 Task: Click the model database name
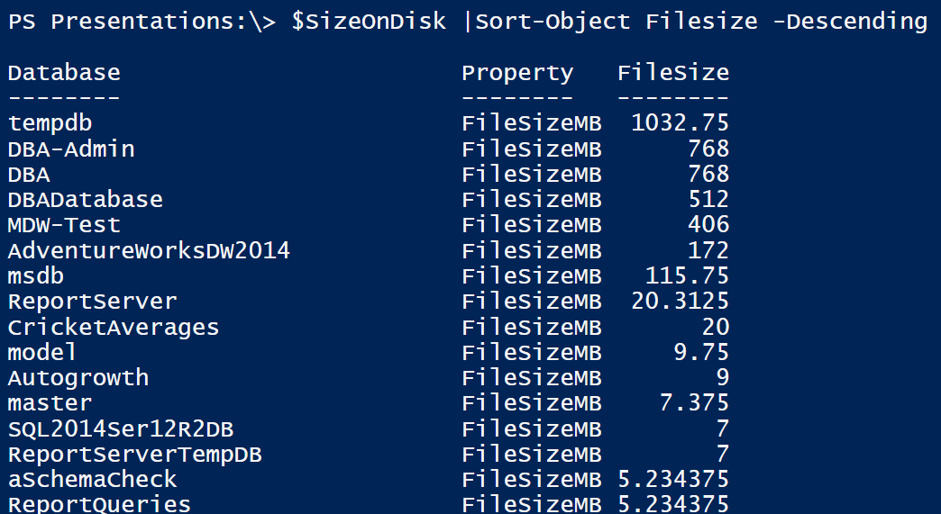[x=42, y=352]
